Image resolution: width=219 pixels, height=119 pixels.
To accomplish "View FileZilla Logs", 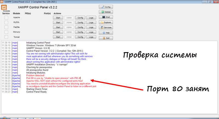I will (x=91, y=27).
